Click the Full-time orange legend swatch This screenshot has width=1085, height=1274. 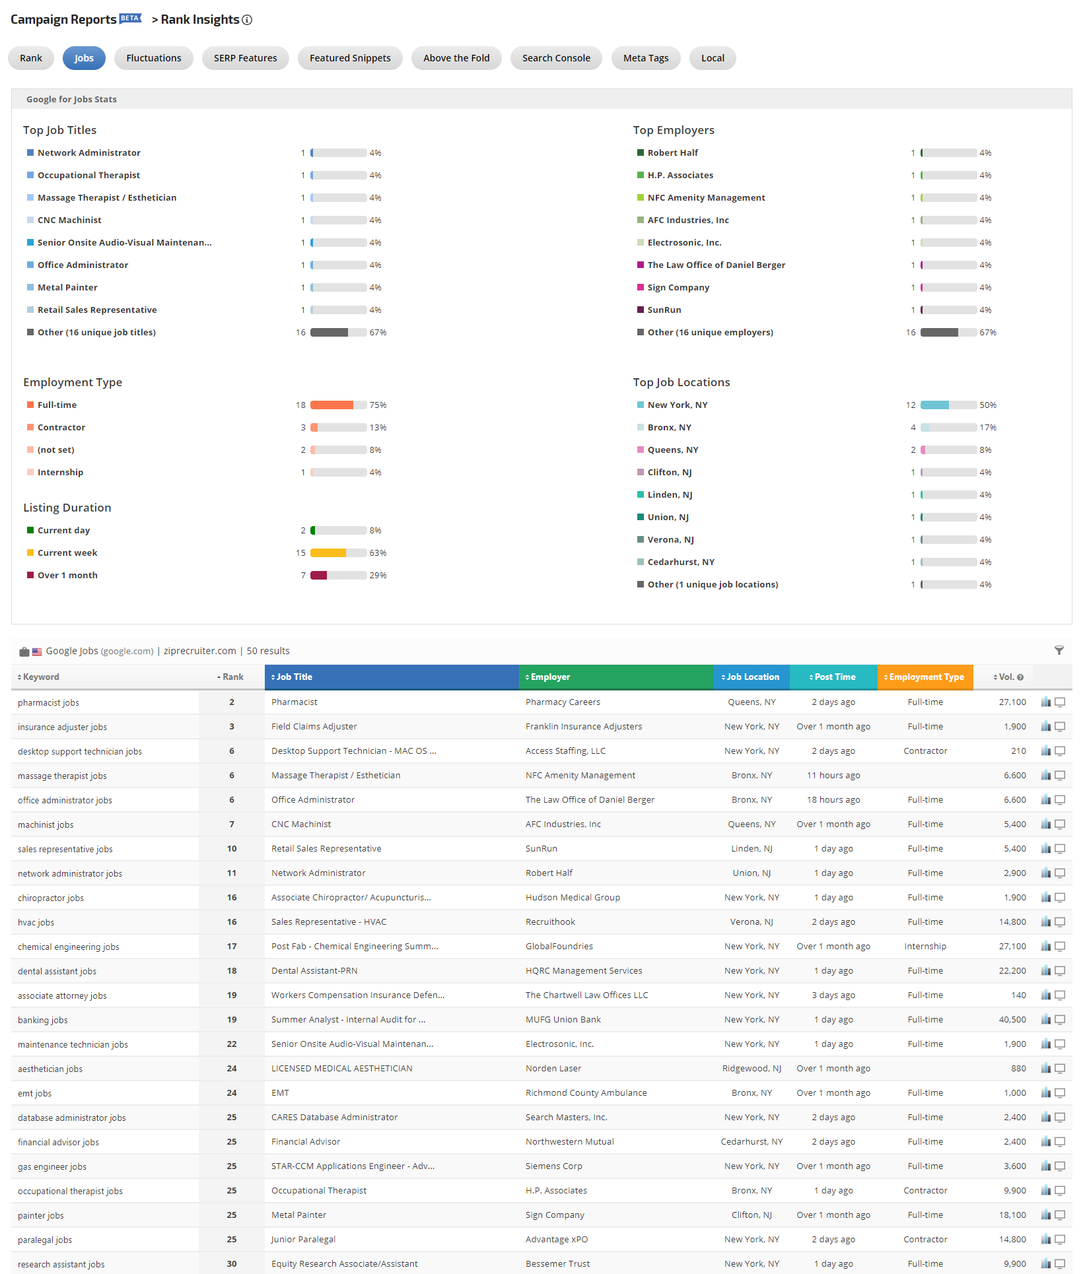click(30, 405)
